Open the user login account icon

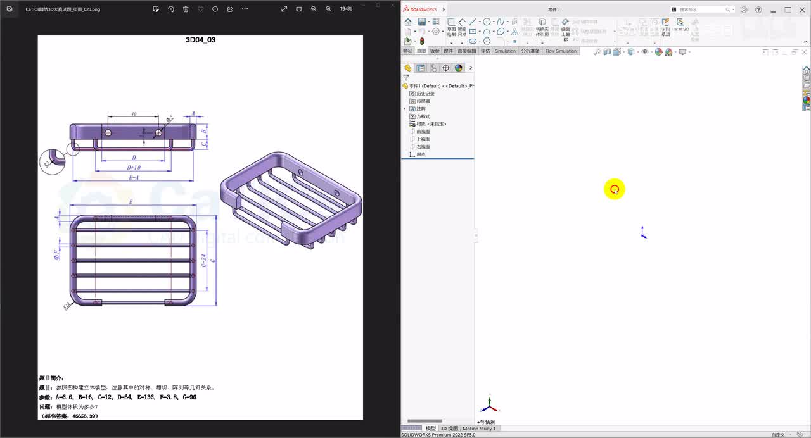(x=744, y=10)
